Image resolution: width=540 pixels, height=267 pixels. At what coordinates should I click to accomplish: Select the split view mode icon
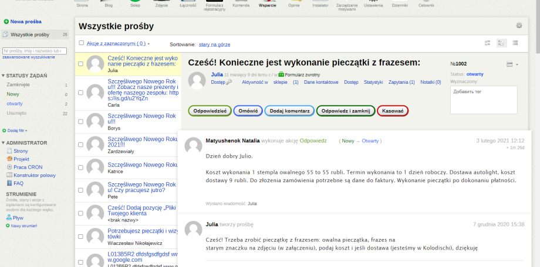click(501, 43)
